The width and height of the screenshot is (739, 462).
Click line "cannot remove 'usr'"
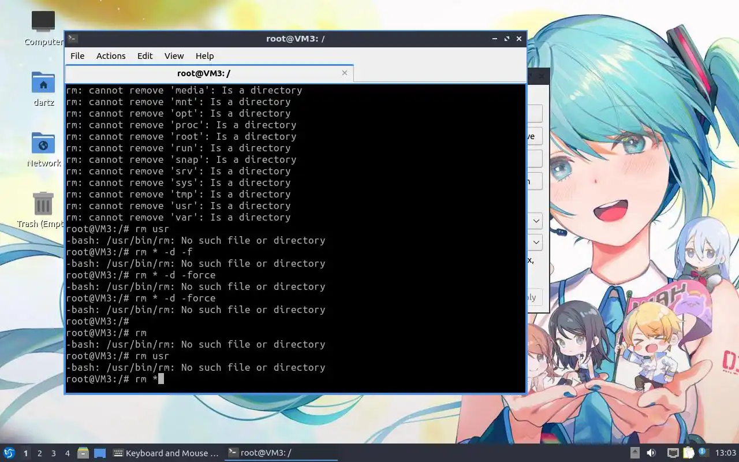178,206
